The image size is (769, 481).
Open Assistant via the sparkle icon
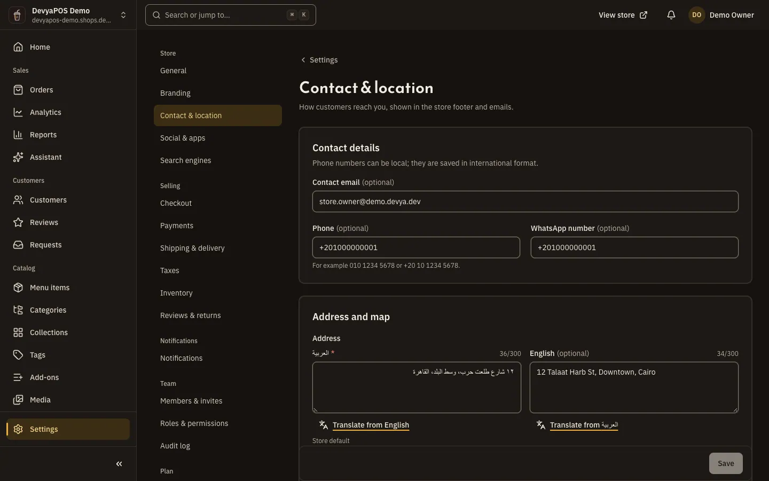(18, 157)
